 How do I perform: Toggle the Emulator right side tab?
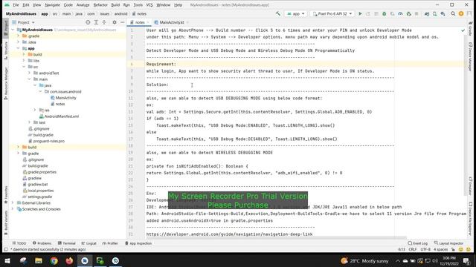(470, 185)
